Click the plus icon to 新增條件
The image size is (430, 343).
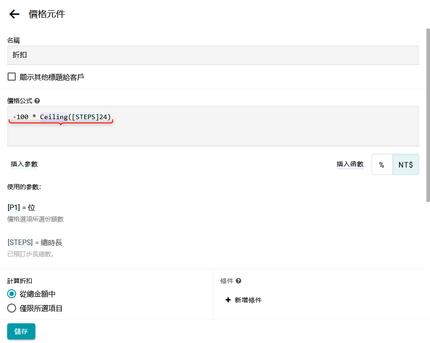(228, 300)
